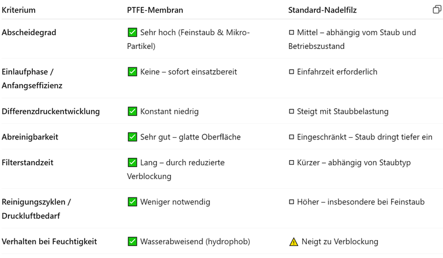Click the green checkmark beside Wasserabweisend

[132, 242]
